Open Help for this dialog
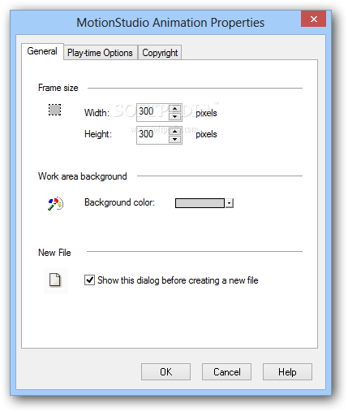The image size is (348, 412). click(287, 372)
